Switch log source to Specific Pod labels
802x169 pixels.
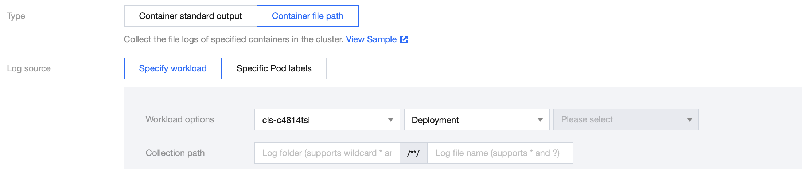pos(274,68)
